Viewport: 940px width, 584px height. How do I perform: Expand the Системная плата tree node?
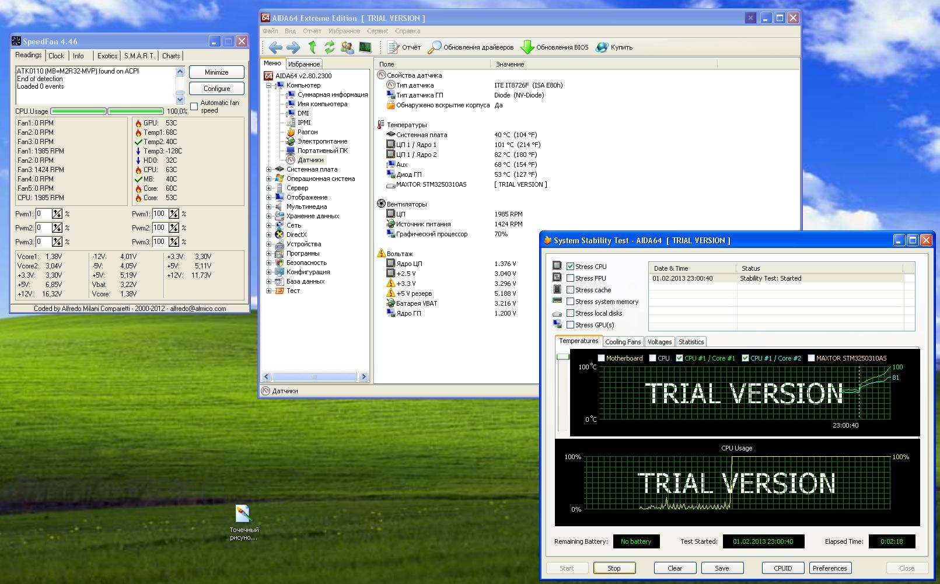coord(269,169)
